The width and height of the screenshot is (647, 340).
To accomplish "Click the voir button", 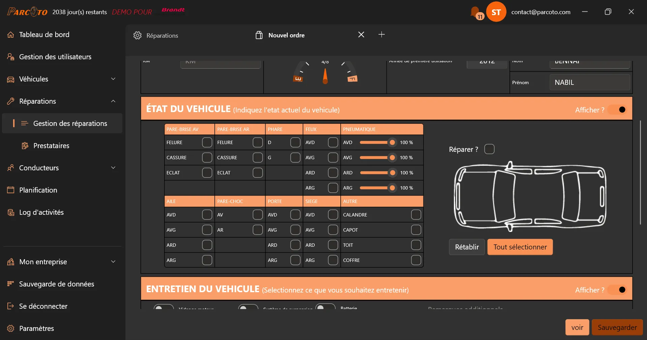I will click(x=577, y=327).
